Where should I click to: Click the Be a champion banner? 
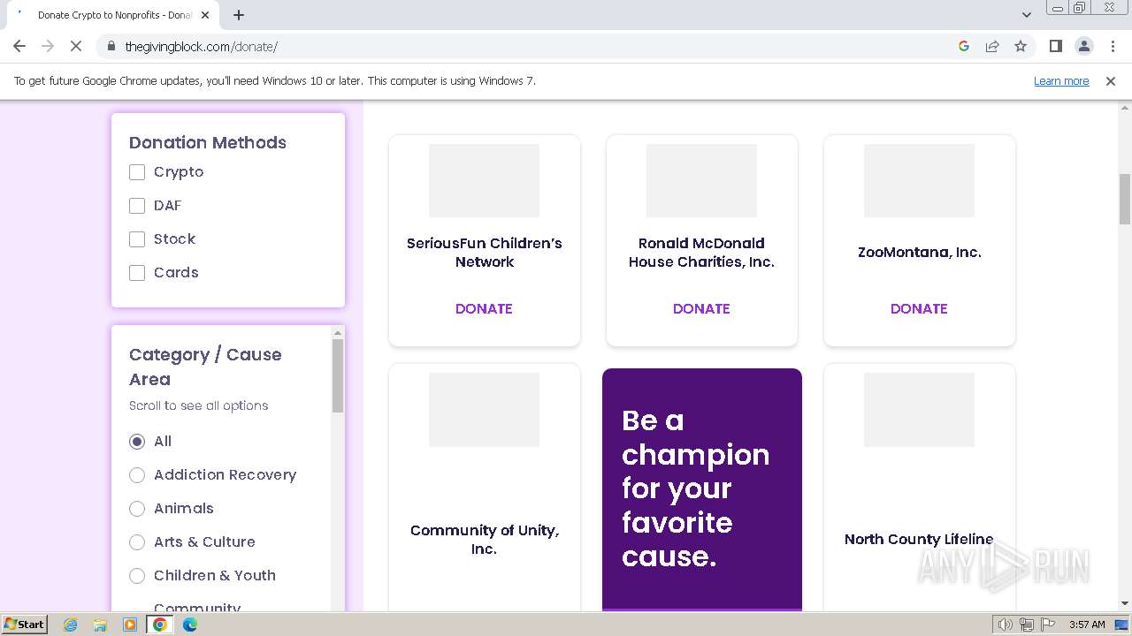pyautogui.click(x=702, y=489)
